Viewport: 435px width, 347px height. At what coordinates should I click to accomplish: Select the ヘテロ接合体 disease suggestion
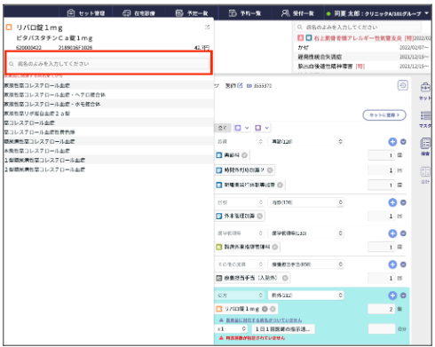(108, 95)
